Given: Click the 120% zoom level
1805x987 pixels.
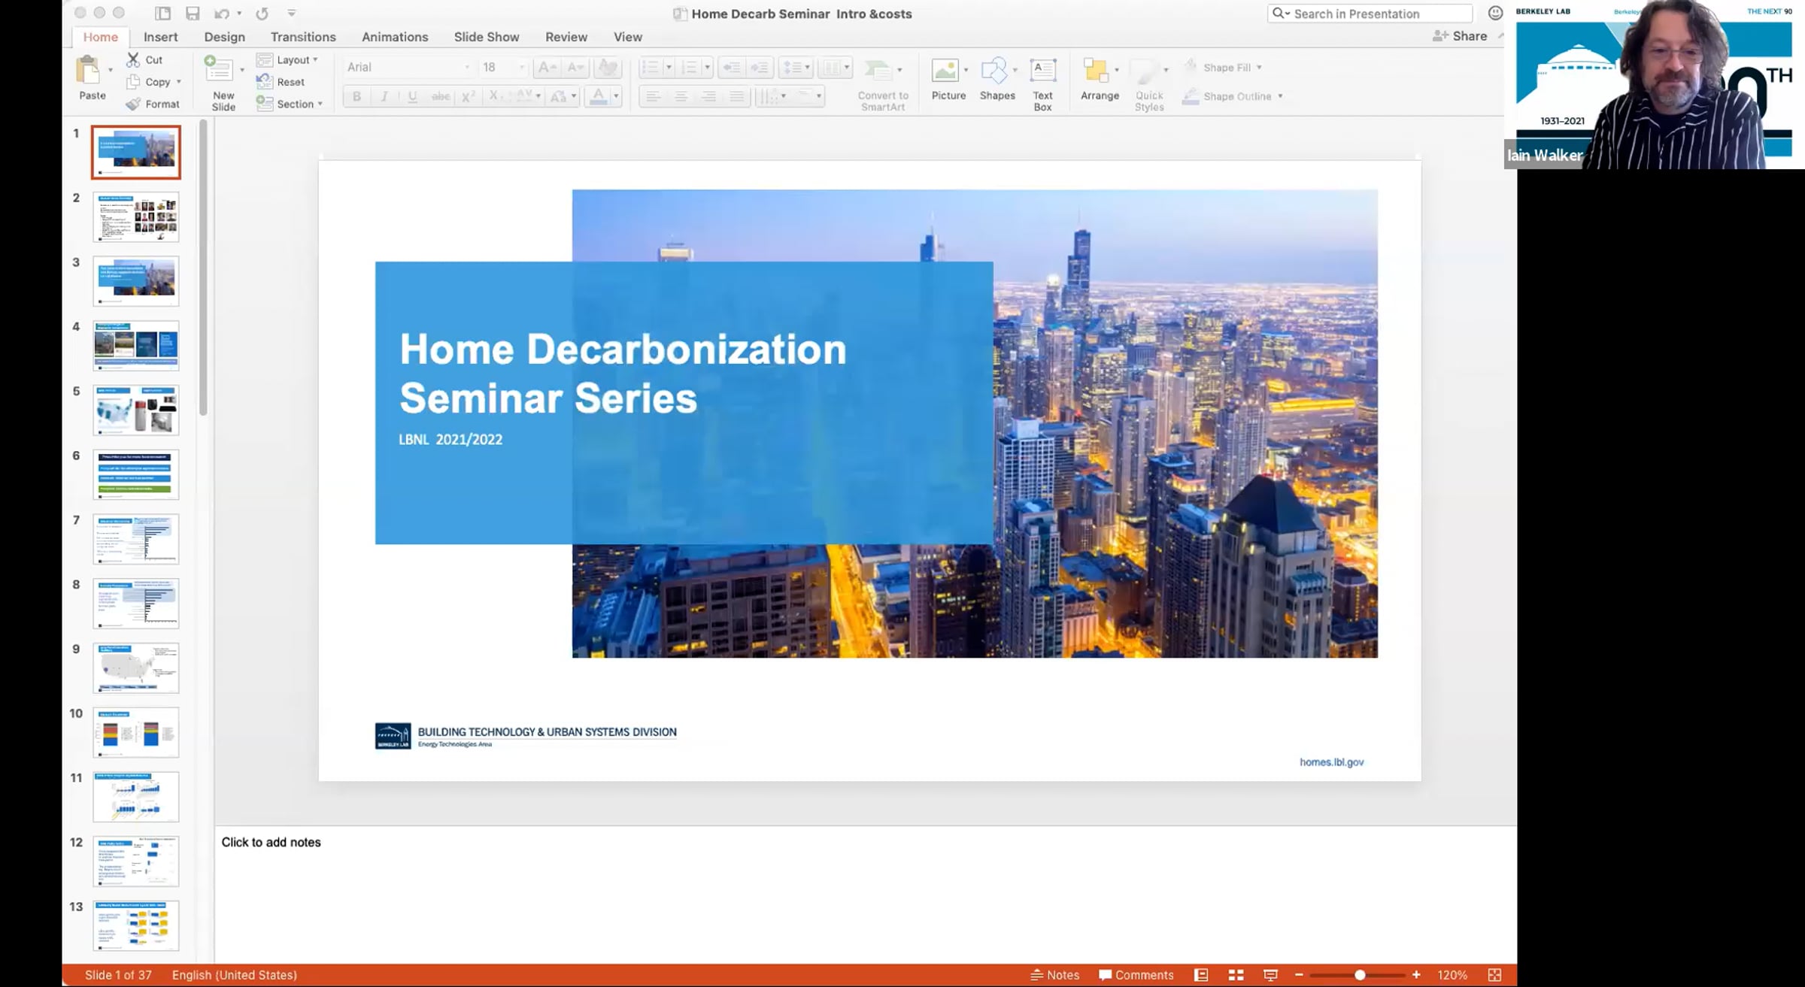Looking at the screenshot, I should [x=1452, y=975].
